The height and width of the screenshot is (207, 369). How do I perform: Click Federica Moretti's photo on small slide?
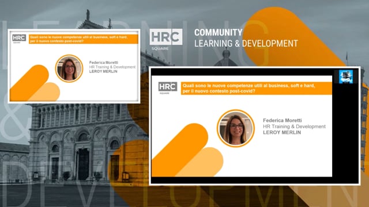[69, 68]
